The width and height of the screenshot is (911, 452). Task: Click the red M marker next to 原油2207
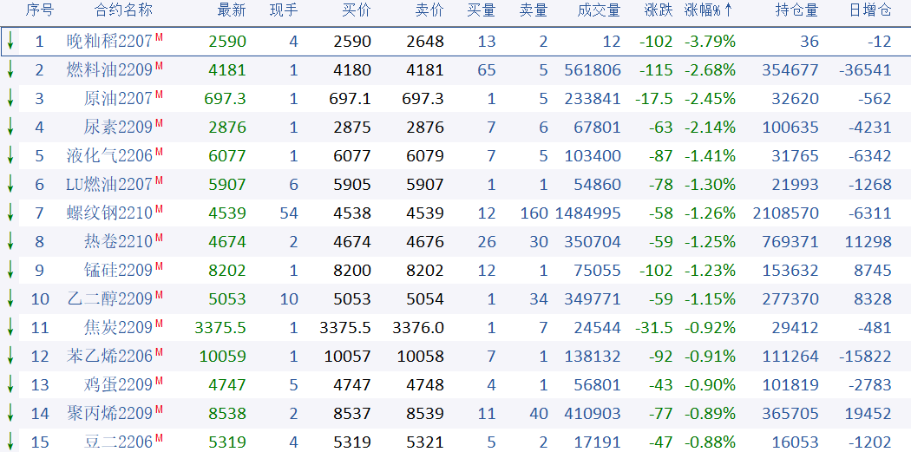(159, 95)
